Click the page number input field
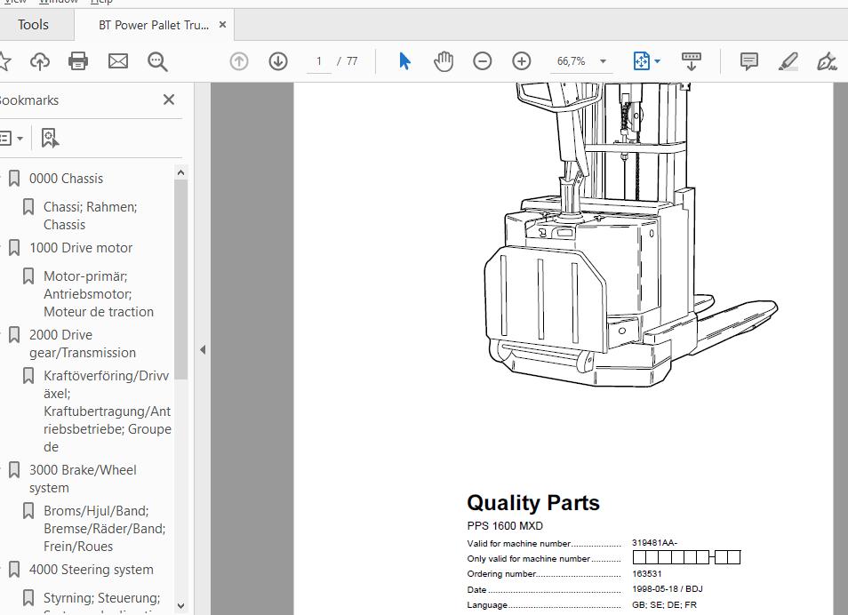The height and width of the screenshot is (615, 848). coord(319,61)
